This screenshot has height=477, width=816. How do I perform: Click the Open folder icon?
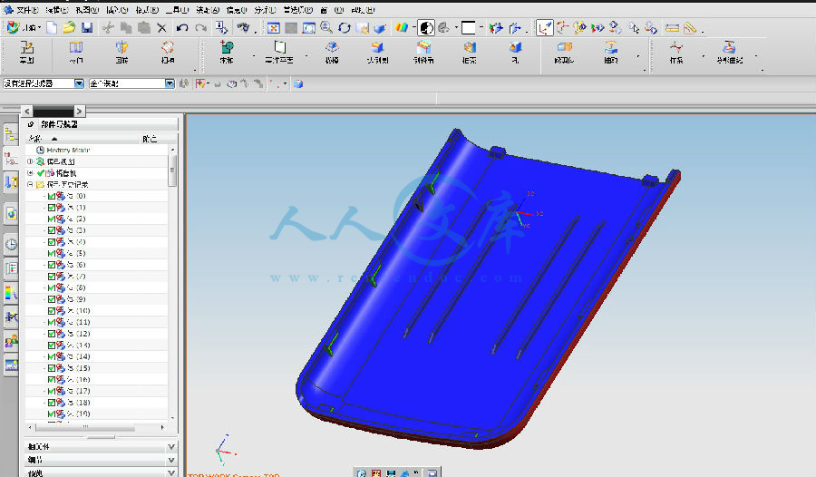pyautogui.click(x=69, y=27)
